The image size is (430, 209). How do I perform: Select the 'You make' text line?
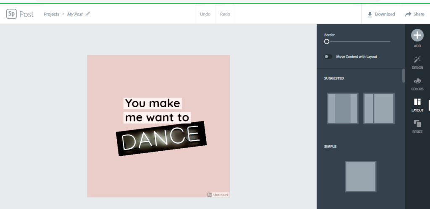coord(152,103)
